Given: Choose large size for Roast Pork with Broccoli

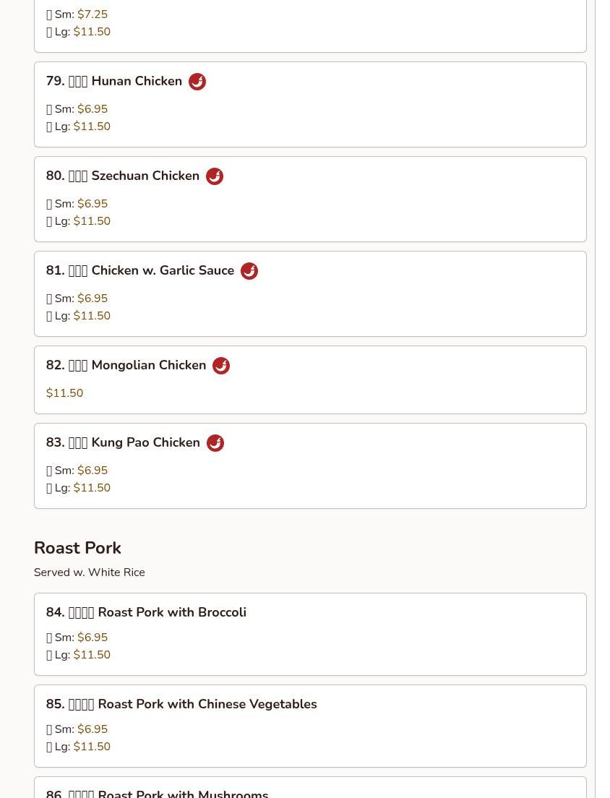Looking at the screenshot, I should pyautogui.click(x=78, y=654).
